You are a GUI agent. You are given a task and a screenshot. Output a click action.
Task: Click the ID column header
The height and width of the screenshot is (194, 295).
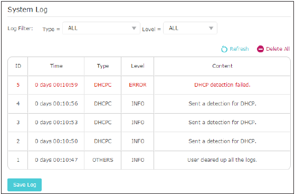click(18, 66)
